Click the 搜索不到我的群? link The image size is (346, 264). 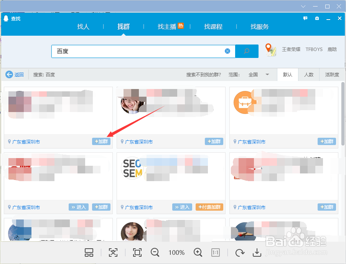tap(203, 75)
